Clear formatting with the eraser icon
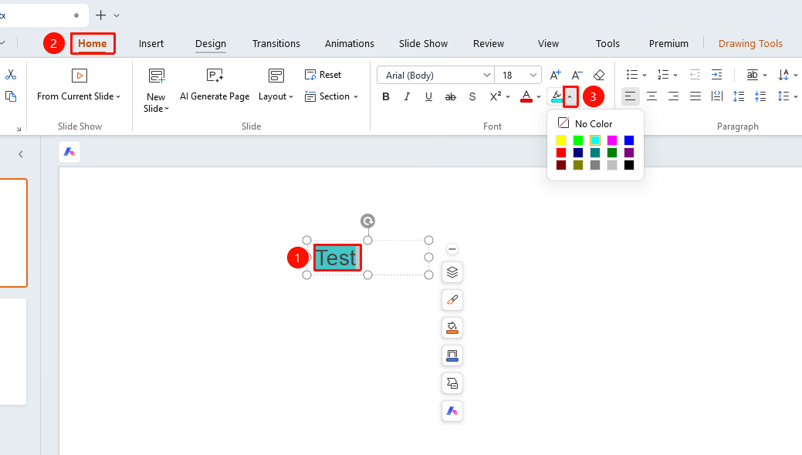802x455 pixels. (599, 75)
